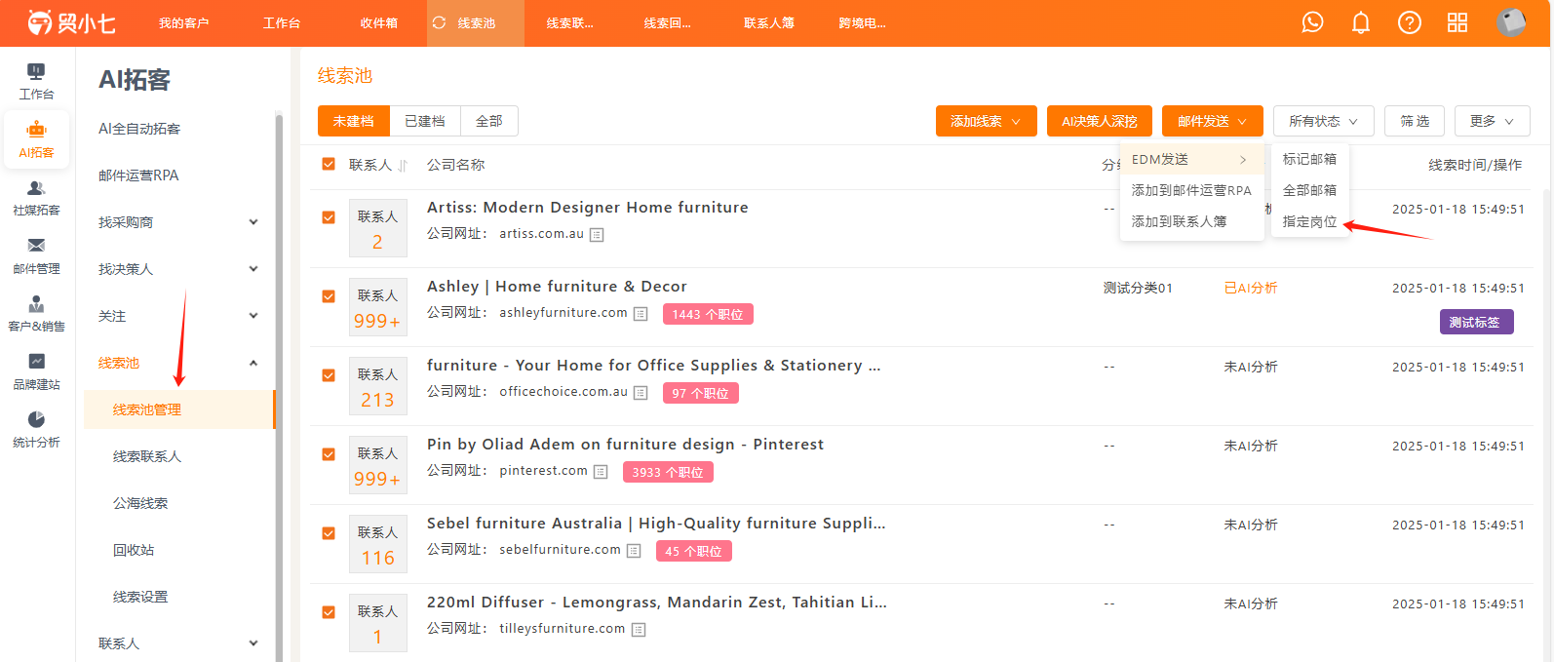Open the 添加线索 dropdown
The image size is (1554, 662).
tap(986, 121)
